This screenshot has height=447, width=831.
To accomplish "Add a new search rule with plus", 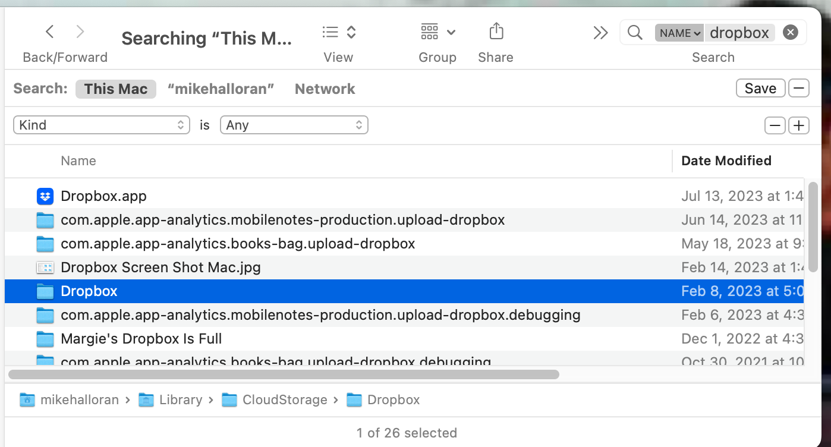I will [799, 125].
